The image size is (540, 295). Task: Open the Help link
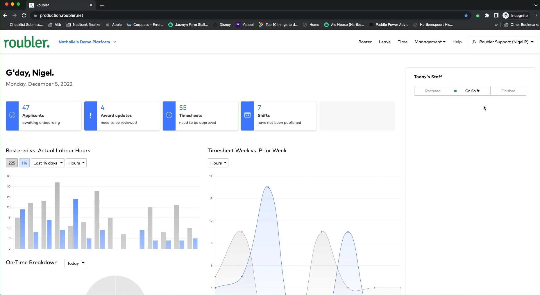tap(457, 42)
